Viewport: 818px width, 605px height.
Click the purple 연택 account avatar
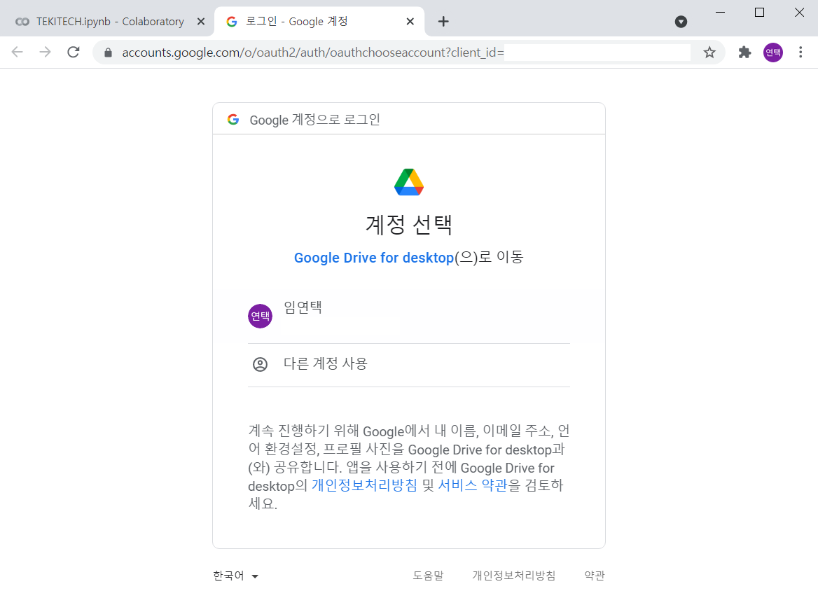(260, 316)
